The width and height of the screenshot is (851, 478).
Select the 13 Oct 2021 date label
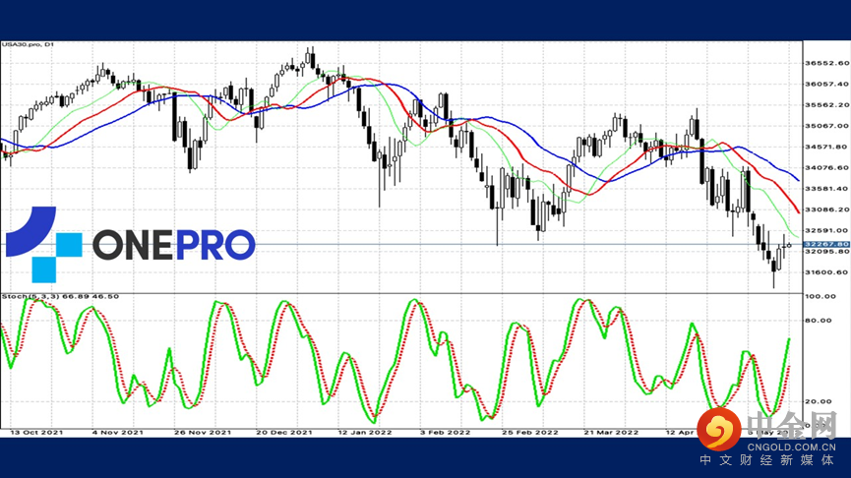click(36, 433)
